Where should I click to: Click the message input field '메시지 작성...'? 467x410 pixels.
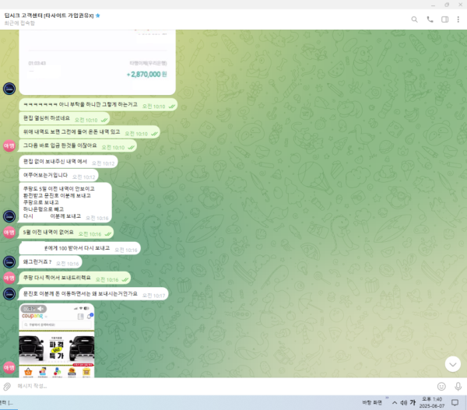tap(223, 386)
